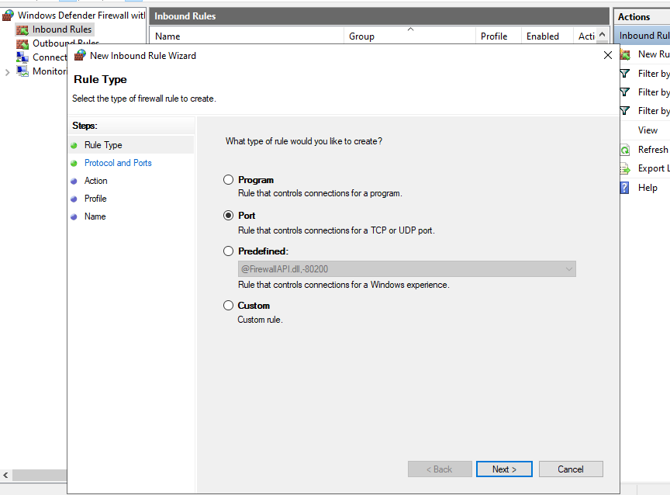The image size is (670, 495).
Task: Click the Action column header
Action: [587, 36]
